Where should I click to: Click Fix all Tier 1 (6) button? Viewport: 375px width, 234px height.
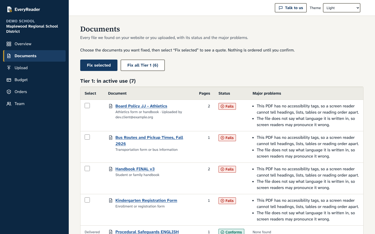(143, 65)
